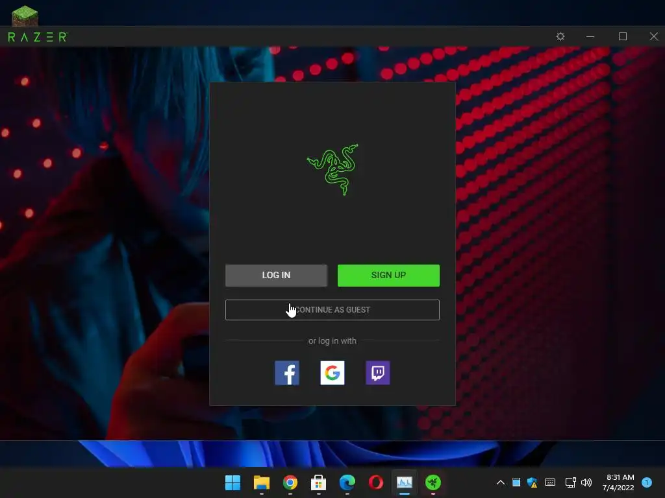
Task: Open the Minecraft grass block desktop icon
Action: [x=25, y=16]
